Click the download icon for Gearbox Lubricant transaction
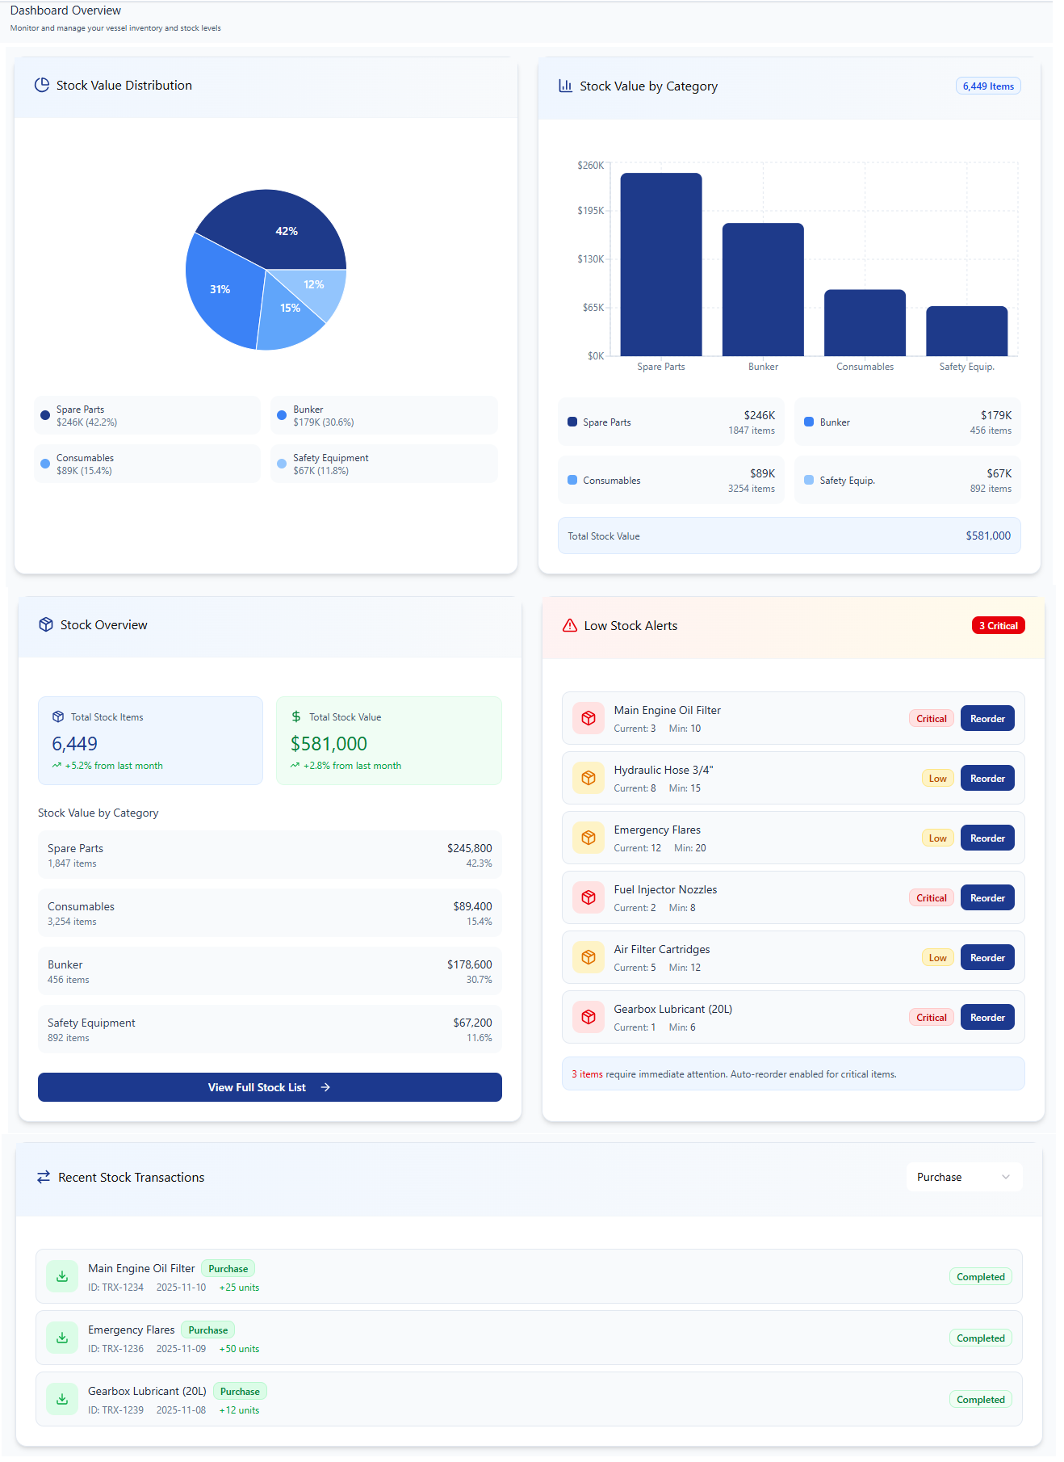Viewport: 1064px width, 1462px height. pyautogui.click(x=62, y=1399)
